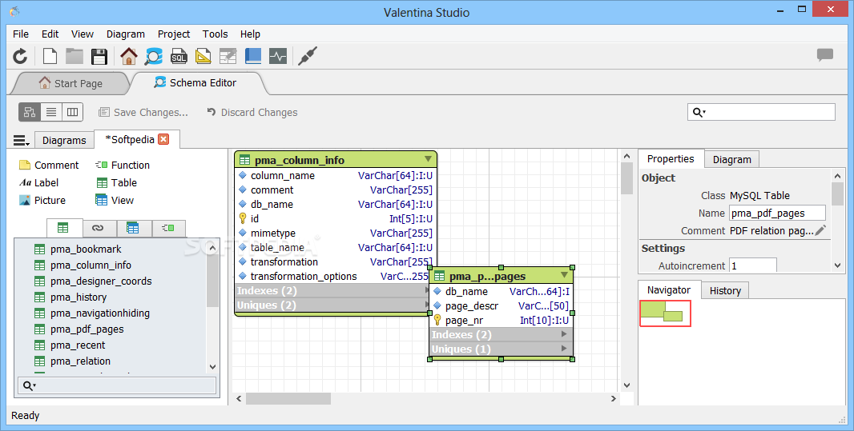The height and width of the screenshot is (431, 854).
Task: Open the Schema Editor toolbar icon
Action: (x=154, y=56)
